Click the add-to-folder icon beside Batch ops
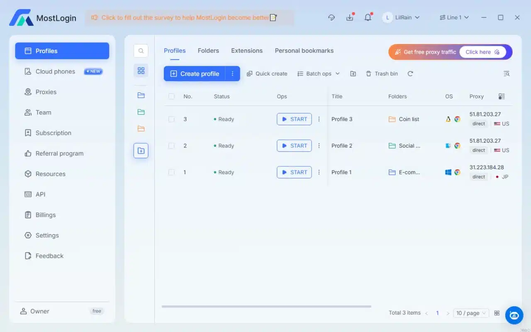This screenshot has height=332, width=531. (x=353, y=73)
